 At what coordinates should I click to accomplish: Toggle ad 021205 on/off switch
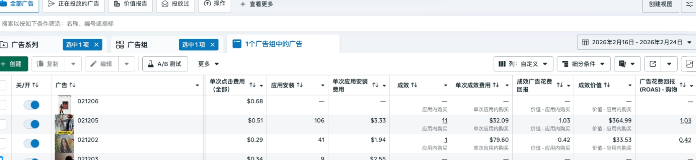click(31, 124)
